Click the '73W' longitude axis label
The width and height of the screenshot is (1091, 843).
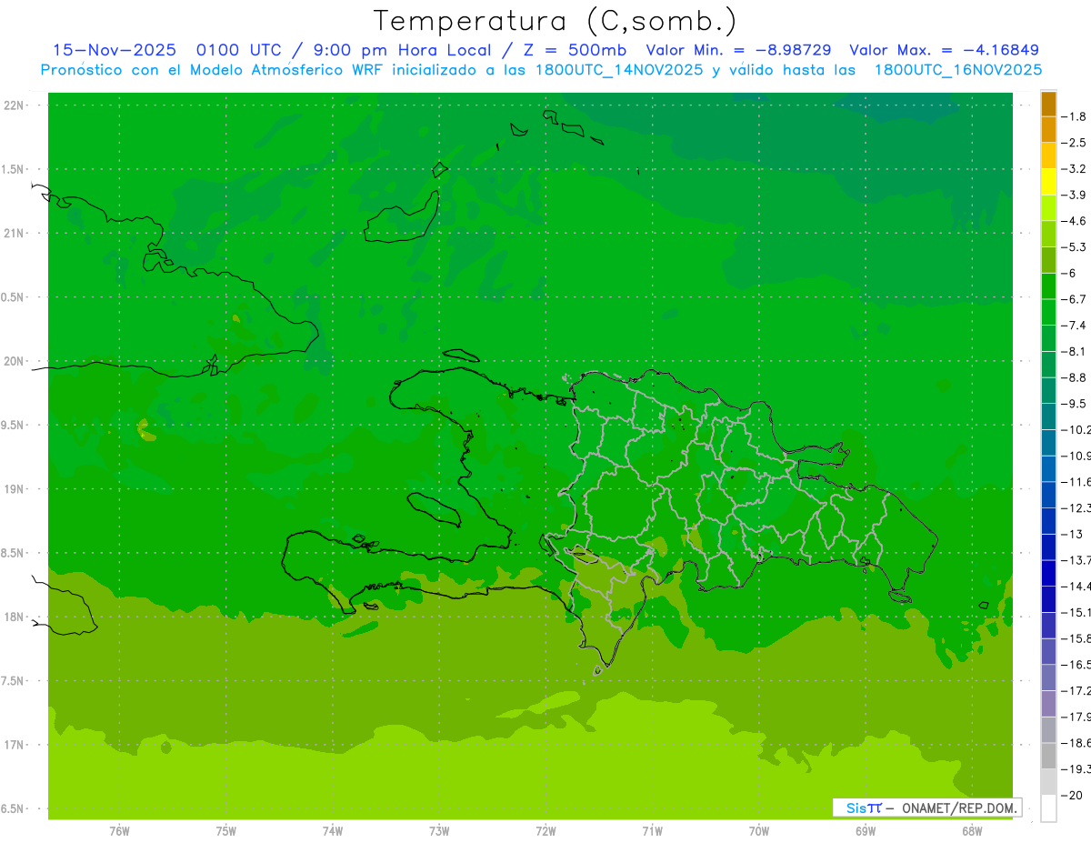[x=439, y=831]
